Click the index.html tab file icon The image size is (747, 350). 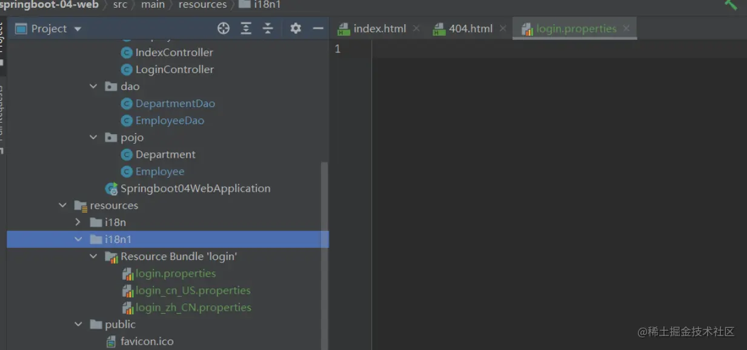(x=344, y=29)
